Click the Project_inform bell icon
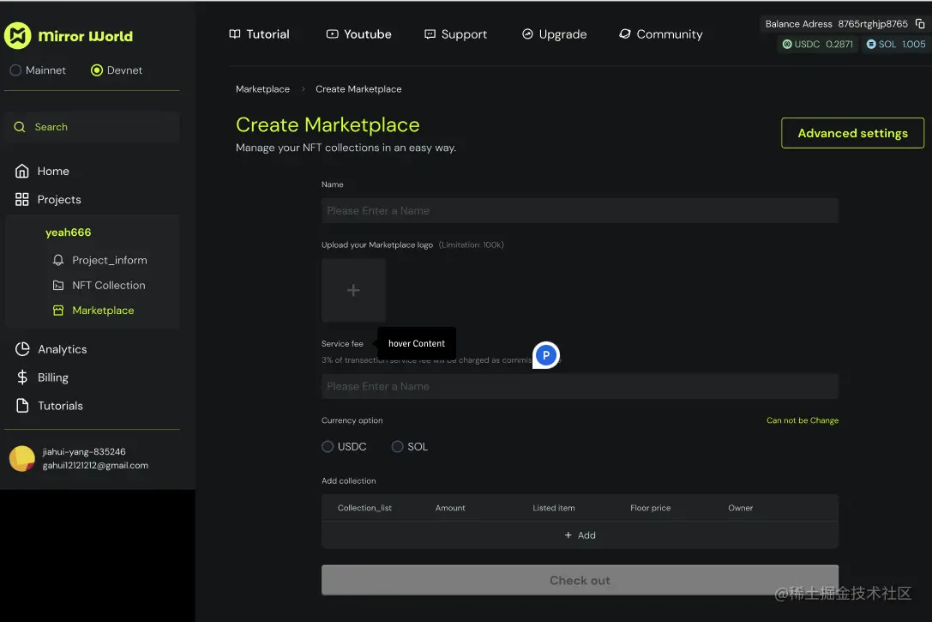The height and width of the screenshot is (622, 932). click(58, 261)
